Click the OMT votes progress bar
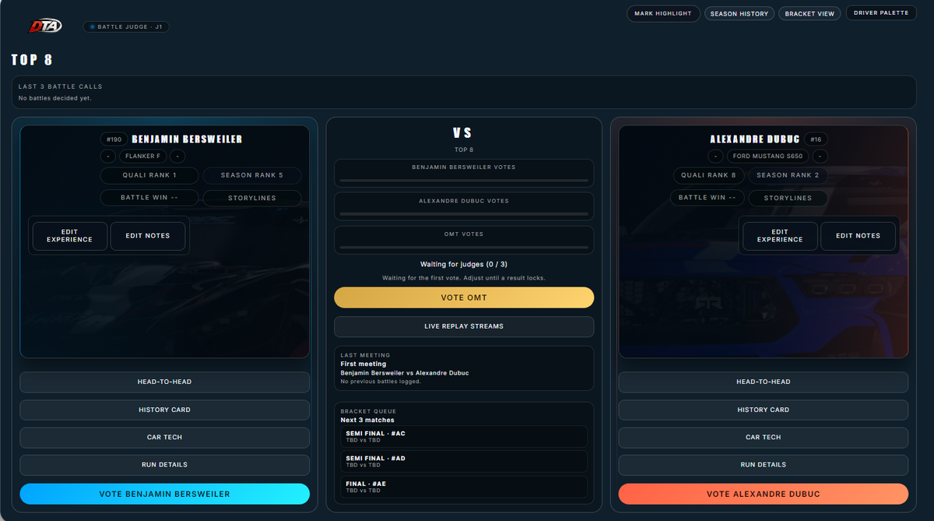 [464, 247]
